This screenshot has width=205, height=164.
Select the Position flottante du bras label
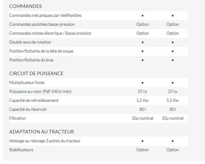pyautogui.click(x=31, y=60)
